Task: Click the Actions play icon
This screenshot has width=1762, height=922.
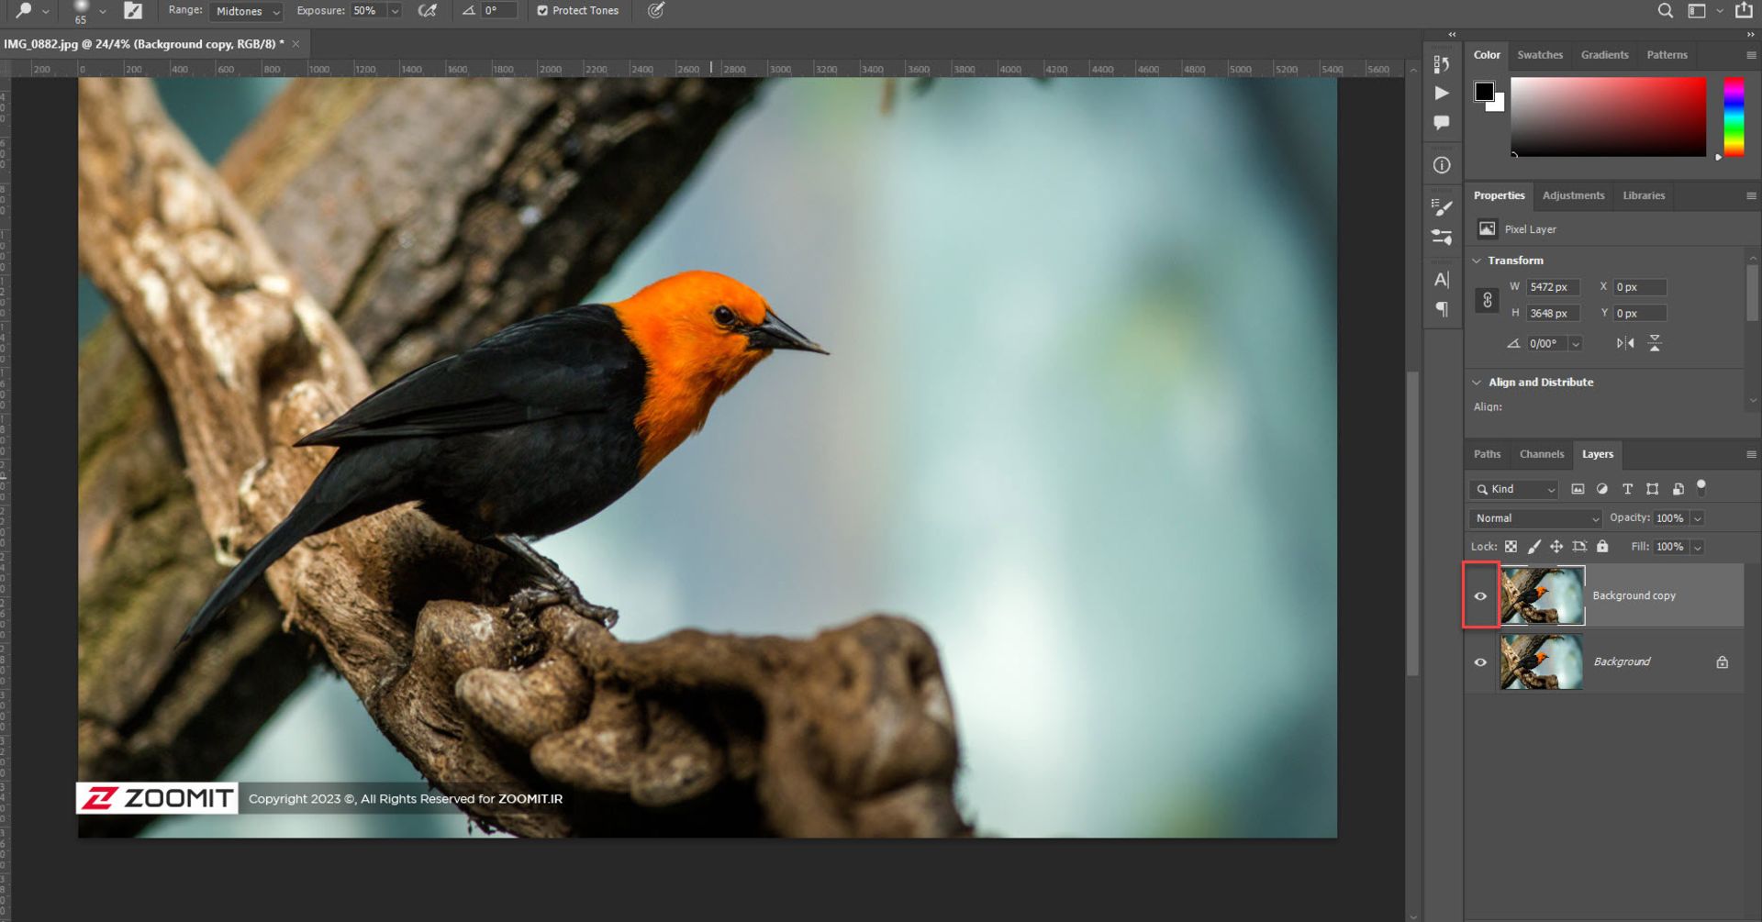Action: [x=1442, y=94]
